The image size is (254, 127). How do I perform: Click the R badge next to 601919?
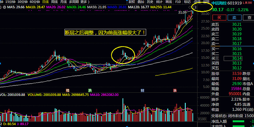246,3
